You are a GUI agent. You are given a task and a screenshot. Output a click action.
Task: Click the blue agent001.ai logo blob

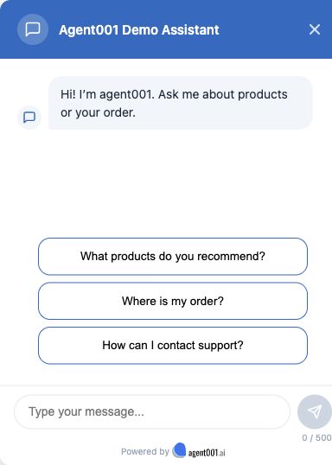(x=179, y=450)
